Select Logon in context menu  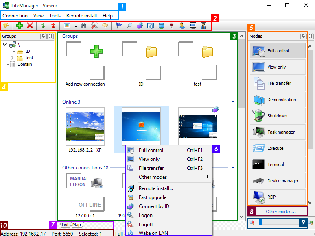point(169,215)
